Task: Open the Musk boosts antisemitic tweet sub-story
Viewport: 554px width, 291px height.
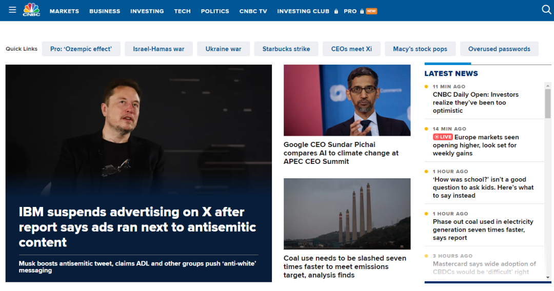Action: click(137, 266)
